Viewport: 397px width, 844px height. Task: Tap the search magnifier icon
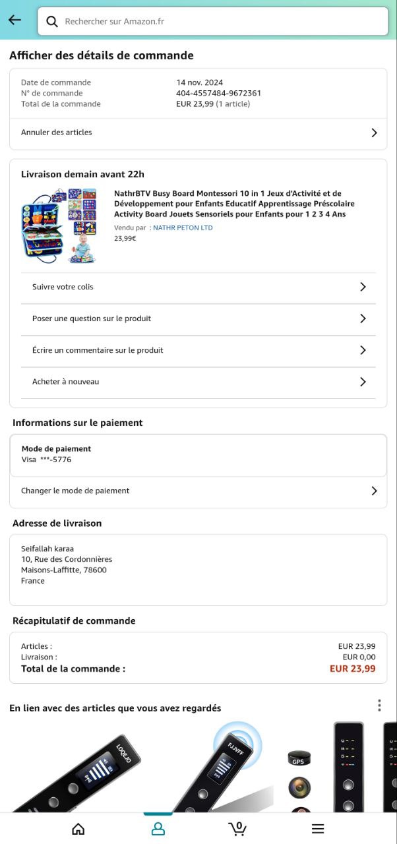coord(52,22)
